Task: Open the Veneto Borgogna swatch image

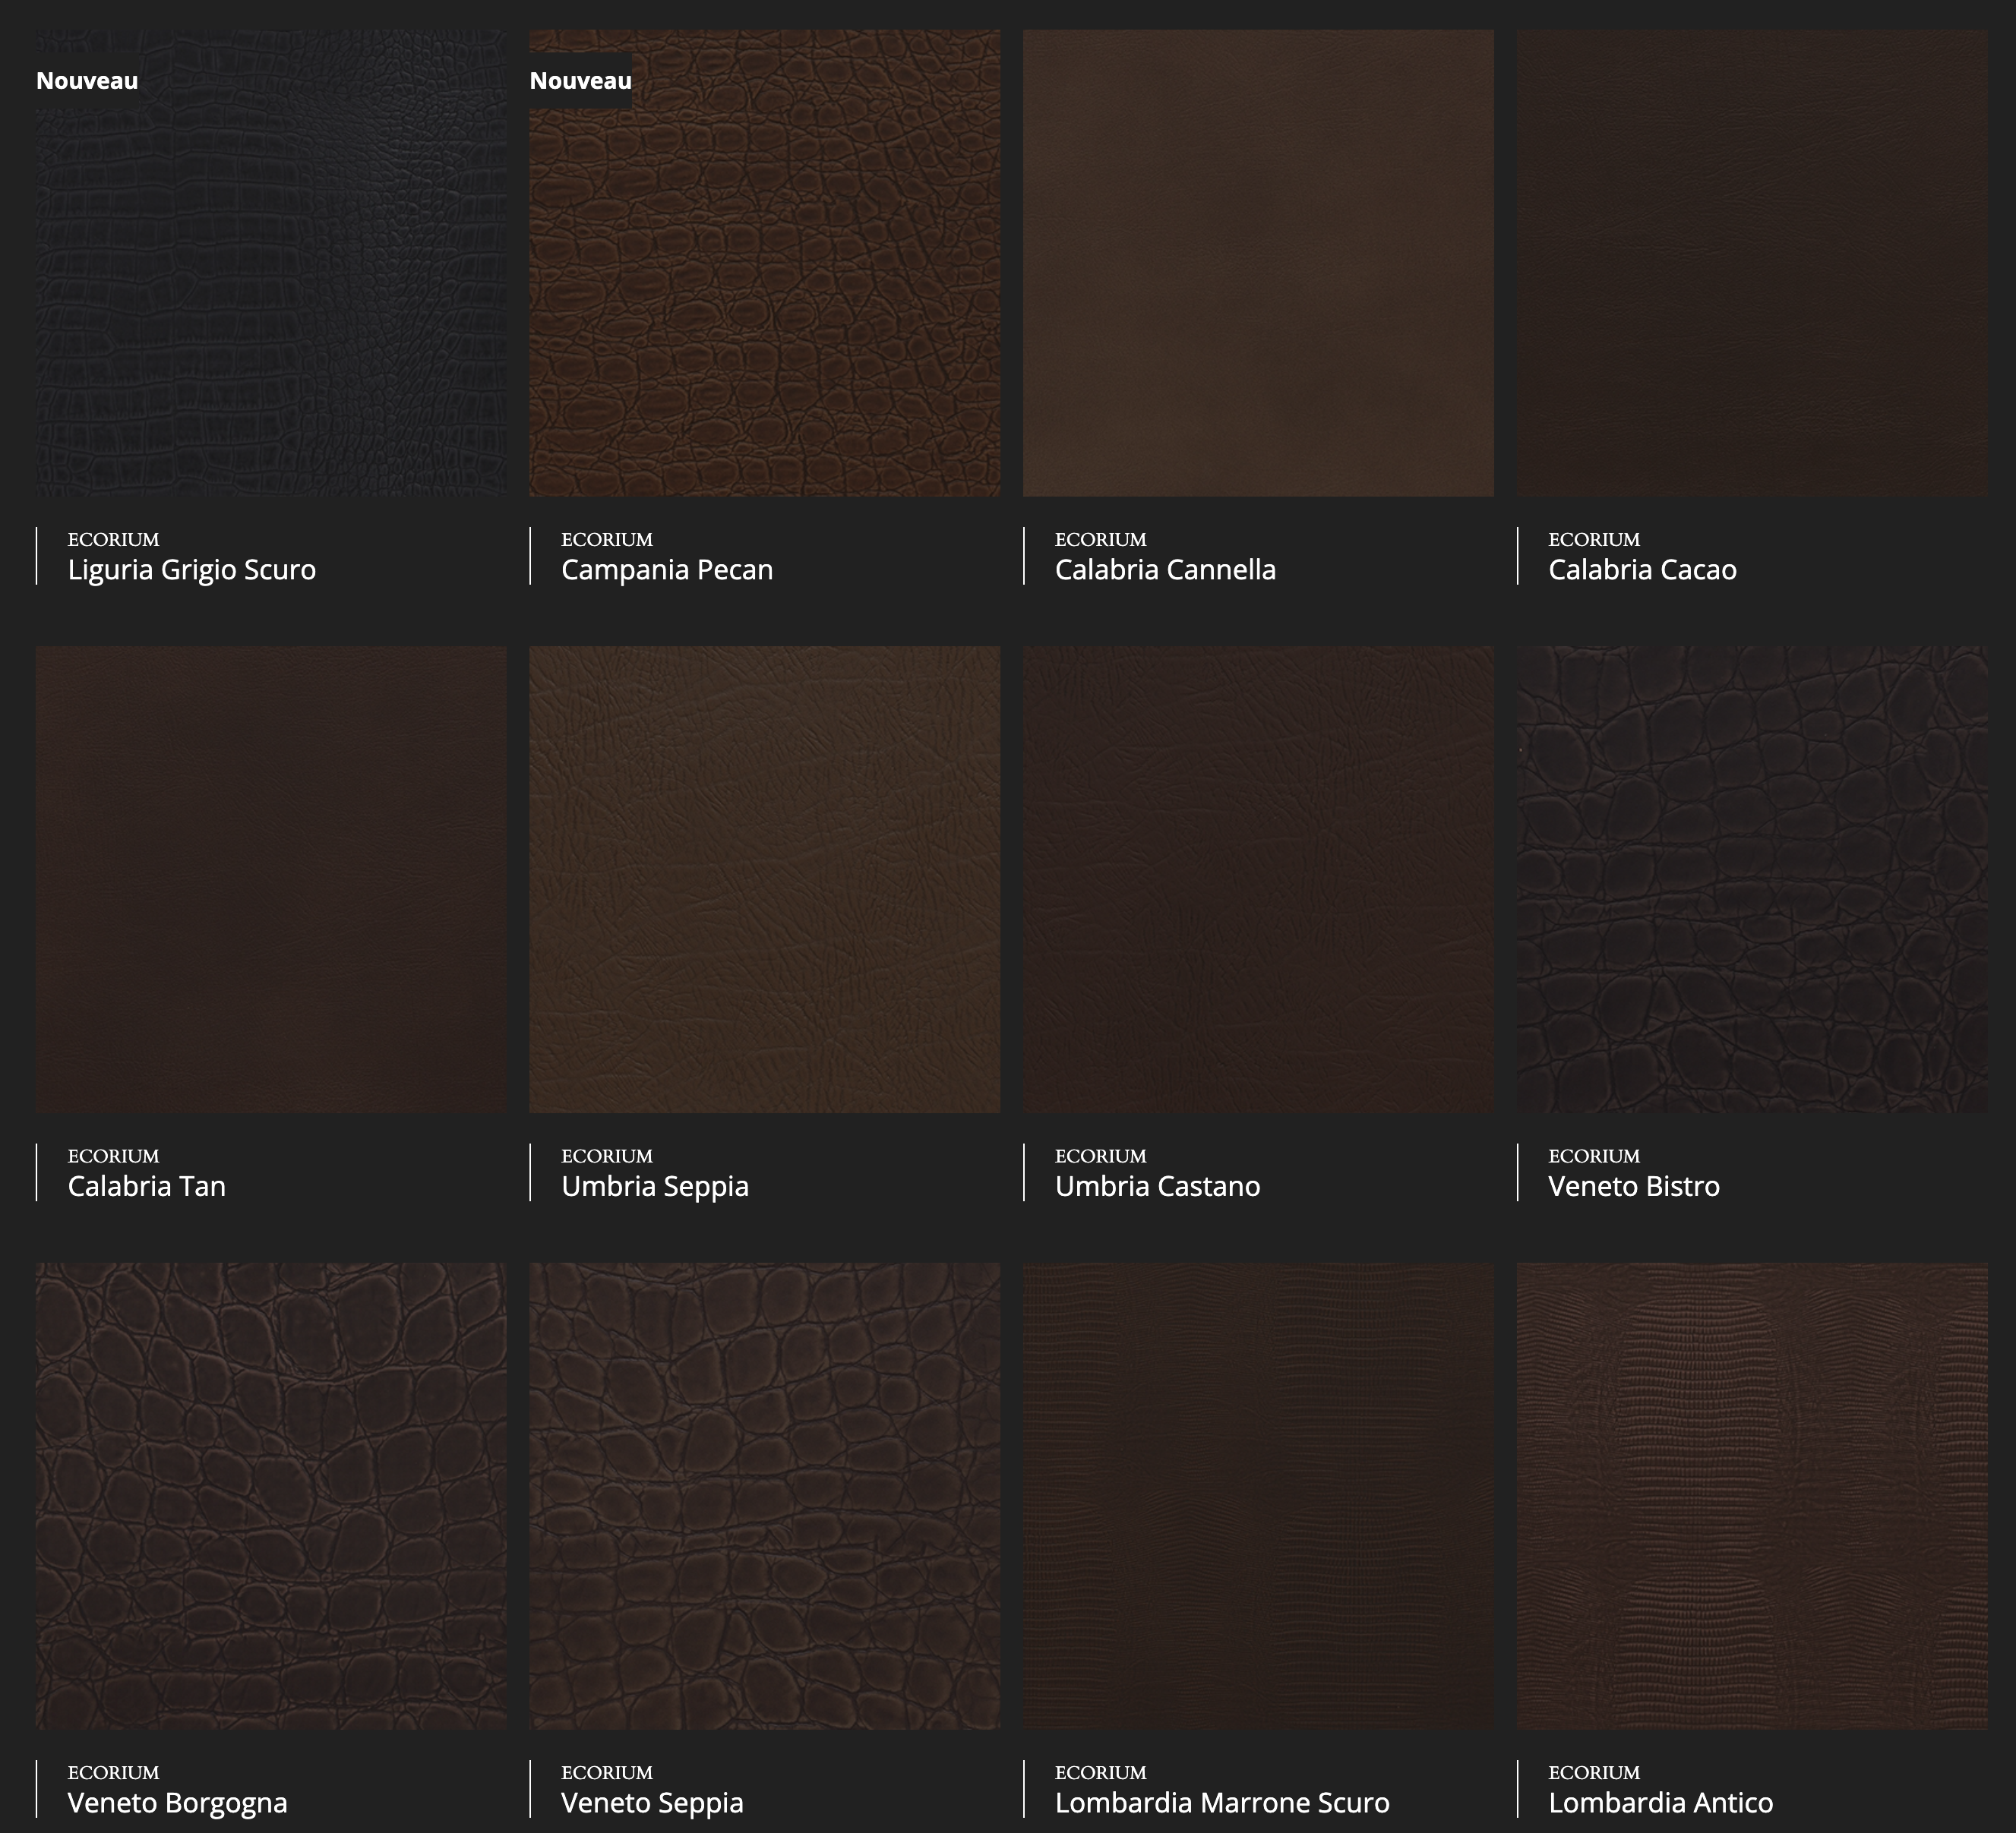Action: coord(271,1496)
